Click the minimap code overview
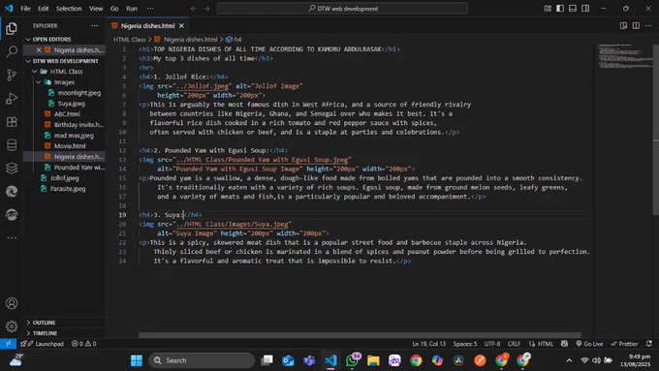659x371 pixels. tap(625, 56)
